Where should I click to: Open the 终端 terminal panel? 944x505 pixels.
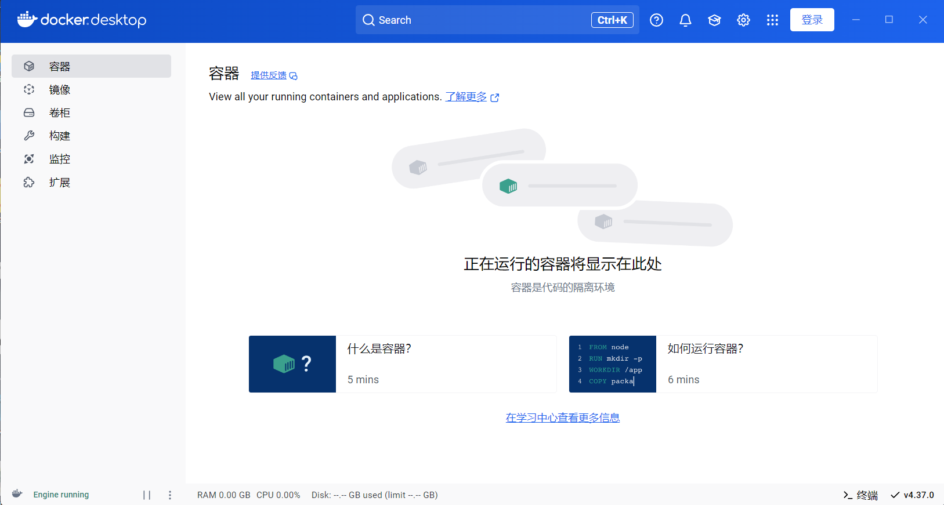pos(860,495)
